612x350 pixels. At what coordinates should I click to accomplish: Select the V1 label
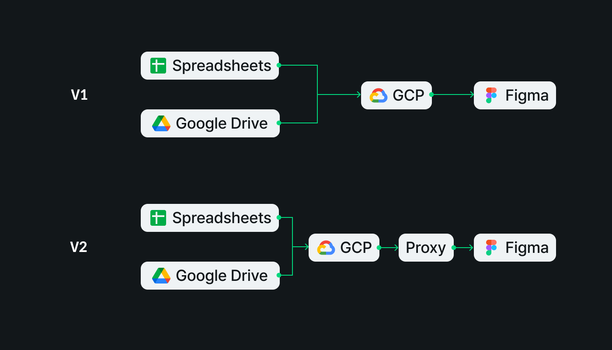[79, 95]
